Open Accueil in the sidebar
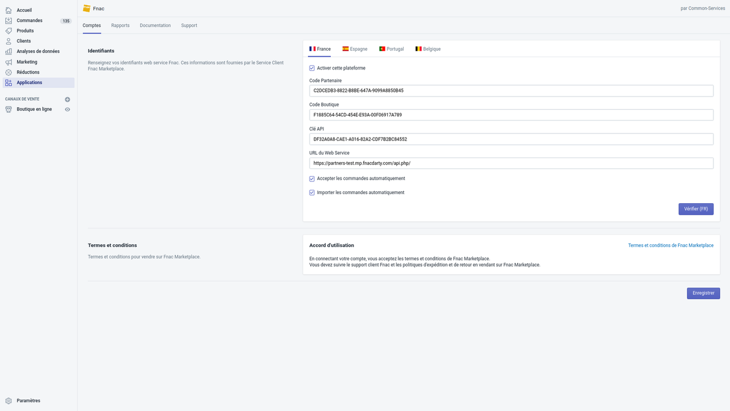The height and width of the screenshot is (411, 730). (x=38, y=10)
